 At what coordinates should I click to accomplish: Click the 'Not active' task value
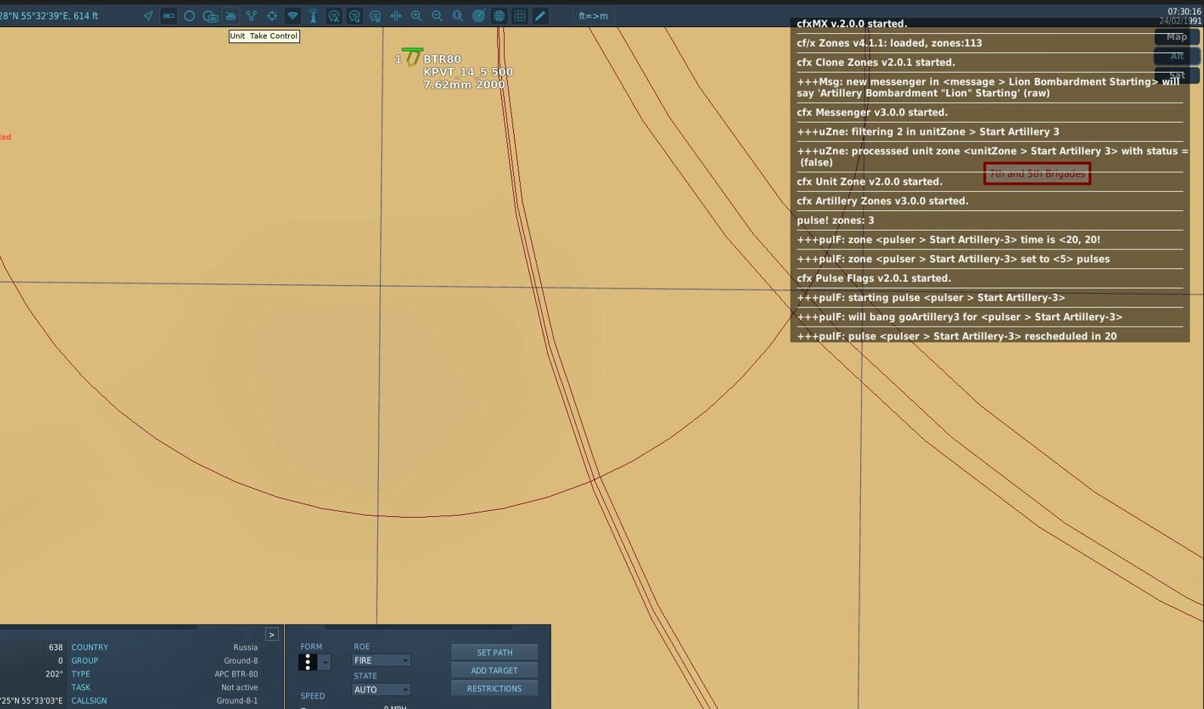(x=239, y=688)
